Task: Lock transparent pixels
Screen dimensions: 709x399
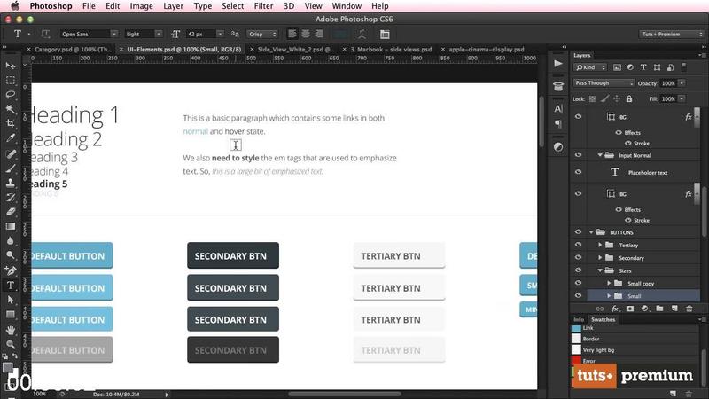Action: (x=592, y=98)
